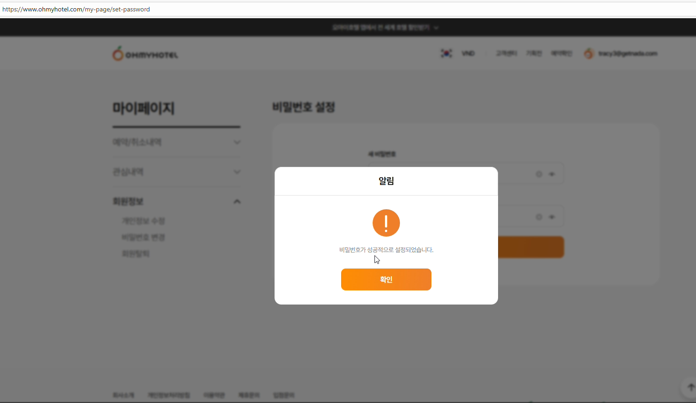Open the 이용약관 footer link
This screenshot has width=696, height=403.
(x=214, y=395)
